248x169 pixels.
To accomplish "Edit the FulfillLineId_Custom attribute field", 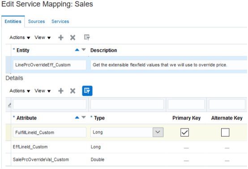I will 50,132.
